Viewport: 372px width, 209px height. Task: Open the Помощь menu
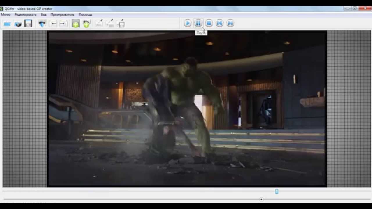[85, 14]
